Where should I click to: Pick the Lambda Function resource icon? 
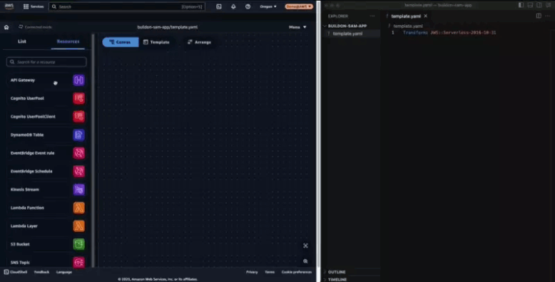point(78,208)
